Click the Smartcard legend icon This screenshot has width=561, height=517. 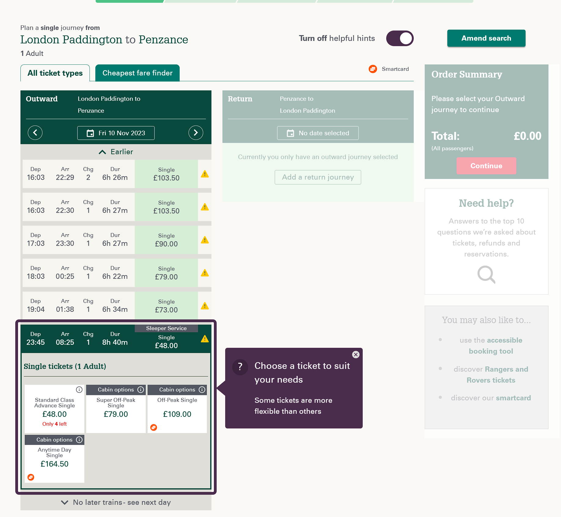pos(373,69)
